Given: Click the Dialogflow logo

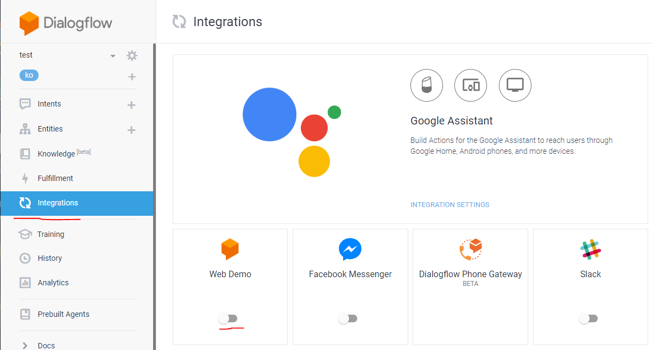Looking at the screenshot, I should pos(66,23).
